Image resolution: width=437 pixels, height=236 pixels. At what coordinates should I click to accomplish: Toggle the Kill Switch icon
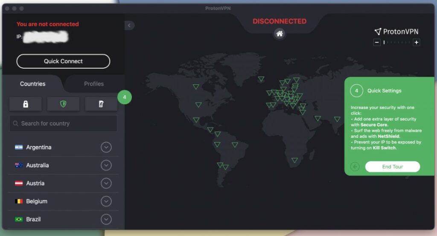pyautogui.click(x=101, y=104)
